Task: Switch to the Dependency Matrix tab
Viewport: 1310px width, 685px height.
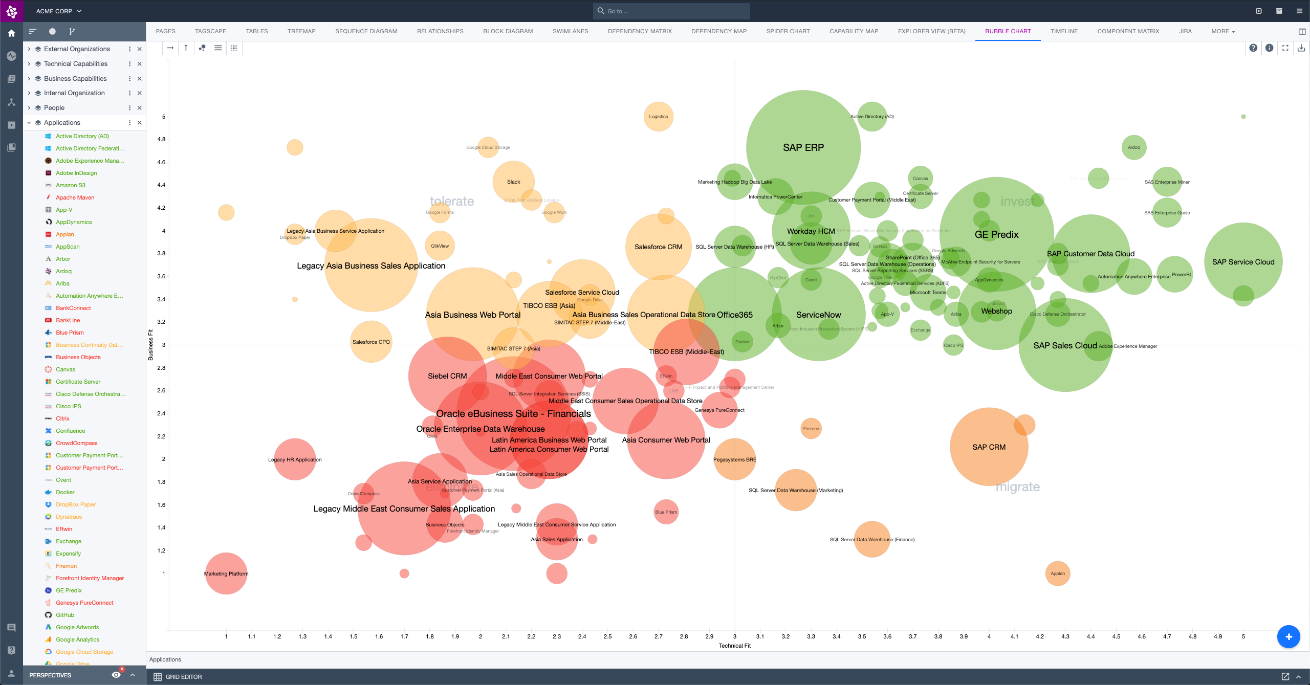Action: [x=639, y=32]
